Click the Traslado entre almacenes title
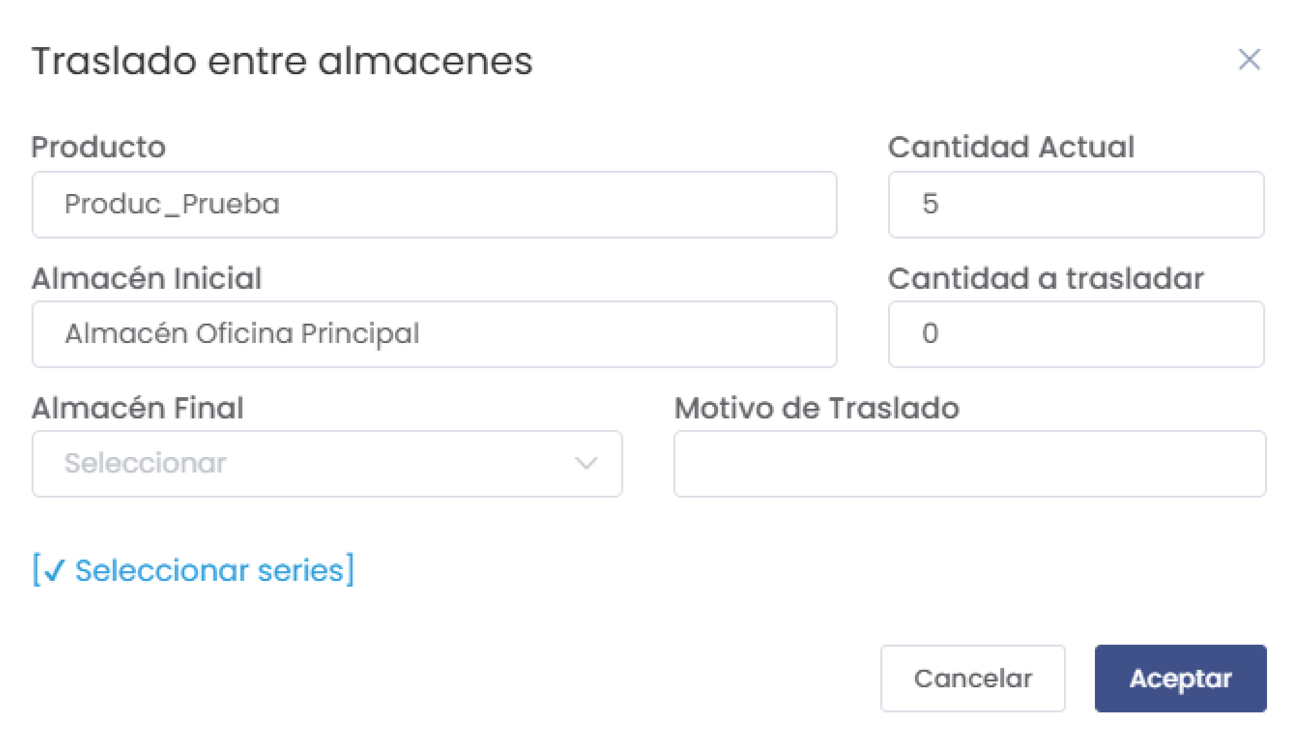Screen dimensions: 1296x753 (x=282, y=61)
